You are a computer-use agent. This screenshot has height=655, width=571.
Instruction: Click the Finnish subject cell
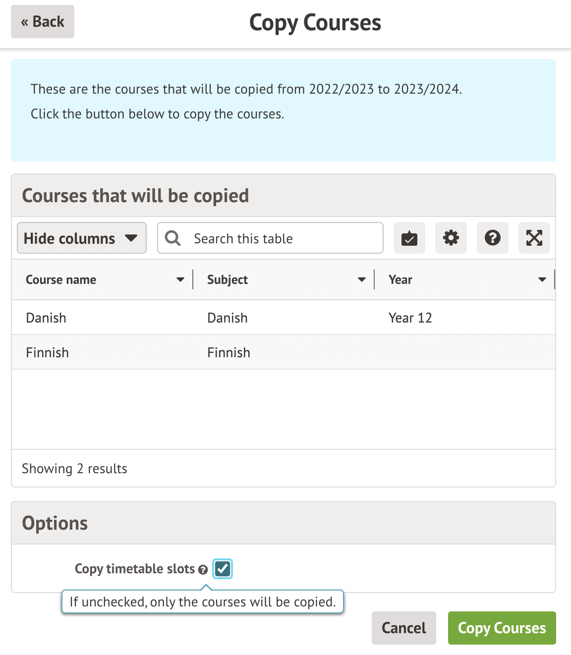pyautogui.click(x=228, y=353)
